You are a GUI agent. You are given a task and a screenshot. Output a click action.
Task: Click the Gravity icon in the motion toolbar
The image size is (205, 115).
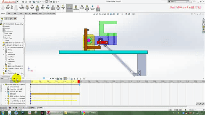click(80, 79)
